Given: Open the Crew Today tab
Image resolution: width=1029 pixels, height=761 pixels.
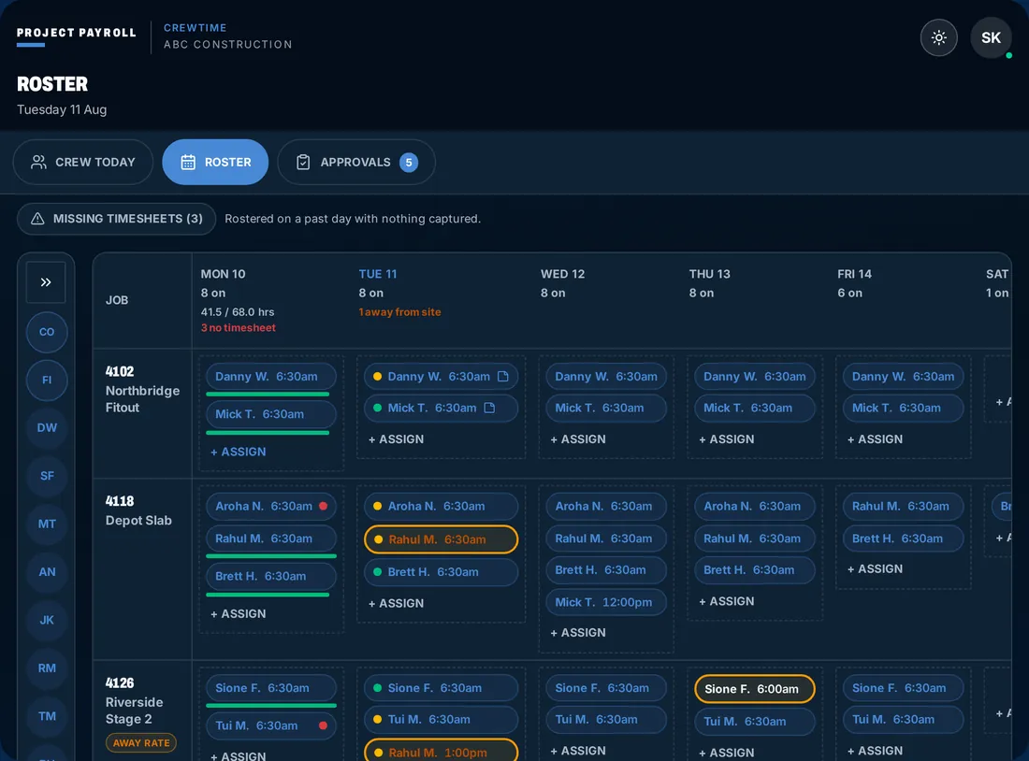Looking at the screenshot, I should pos(82,162).
